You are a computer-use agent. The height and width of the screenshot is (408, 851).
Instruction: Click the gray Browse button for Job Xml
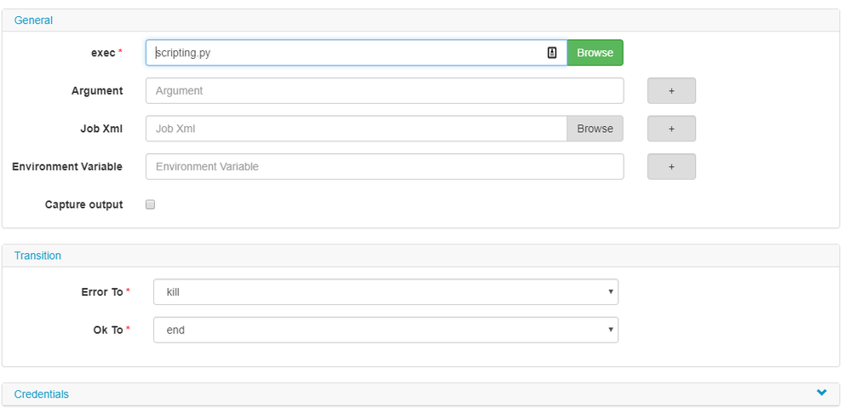[x=595, y=129]
